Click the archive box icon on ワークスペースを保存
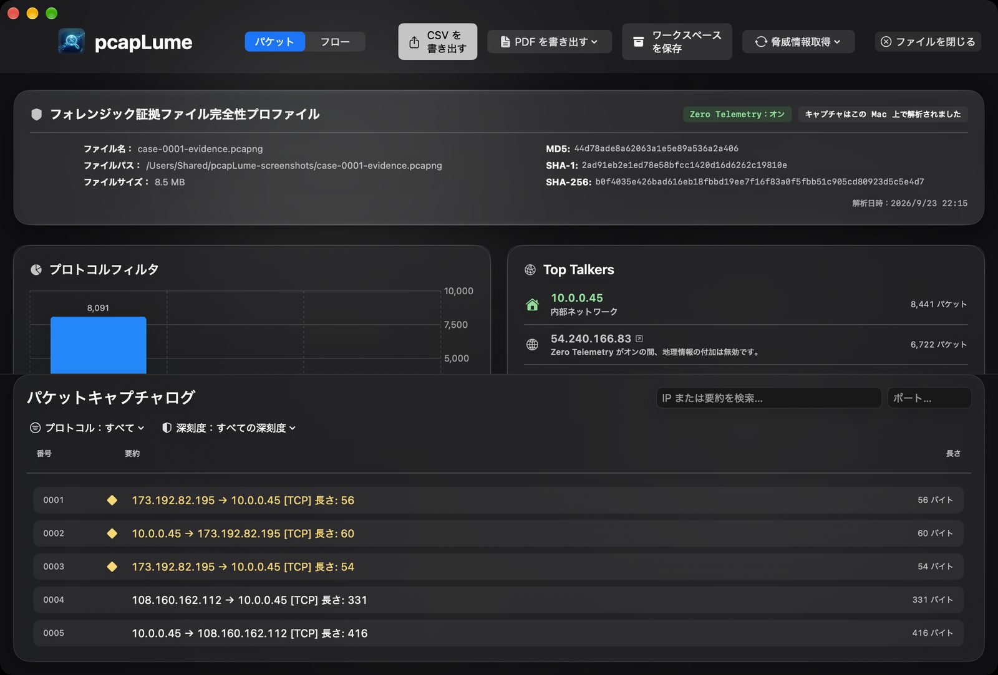The image size is (998, 675). click(638, 42)
